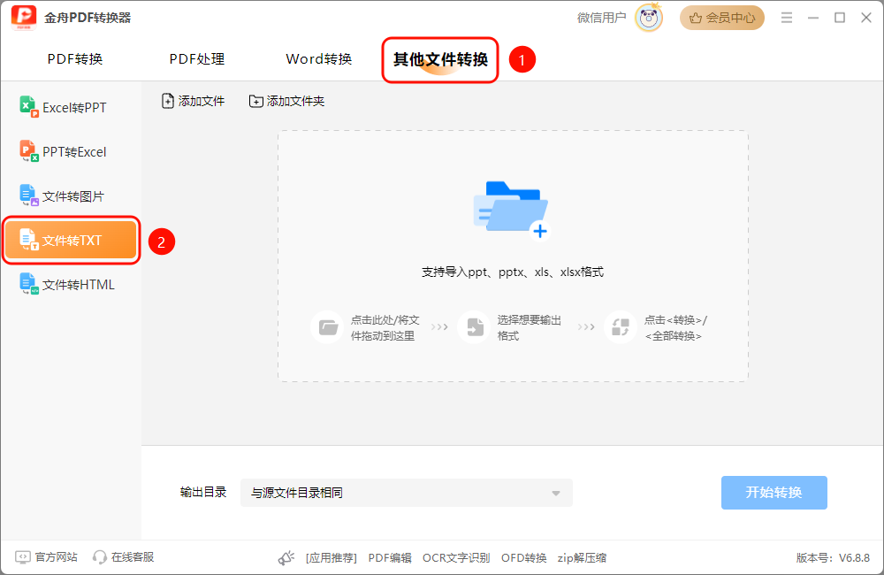
Task: Click the folder step icon for 点击此处
Action: pos(328,327)
